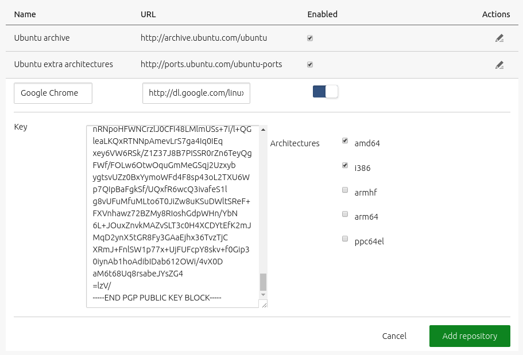Enable the ppc64el architecture
This screenshot has width=523, height=355.
click(x=345, y=239)
